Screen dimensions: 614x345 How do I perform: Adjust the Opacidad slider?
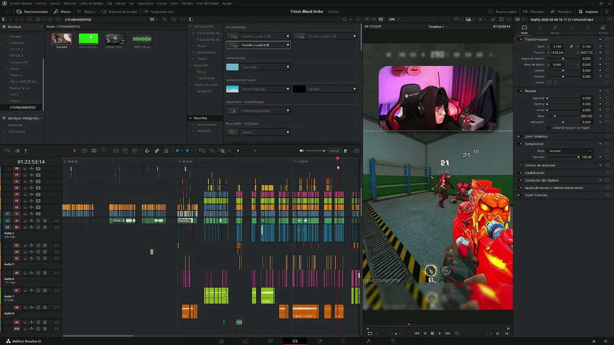click(x=564, y=157)
